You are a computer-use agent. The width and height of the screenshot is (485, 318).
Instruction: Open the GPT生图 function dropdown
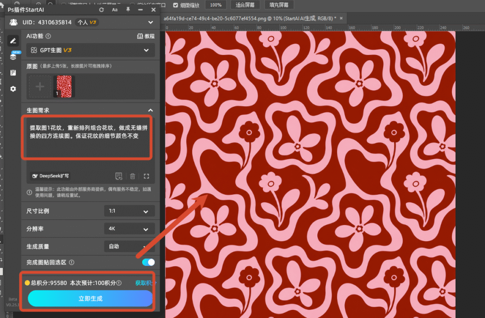(90, 50)
